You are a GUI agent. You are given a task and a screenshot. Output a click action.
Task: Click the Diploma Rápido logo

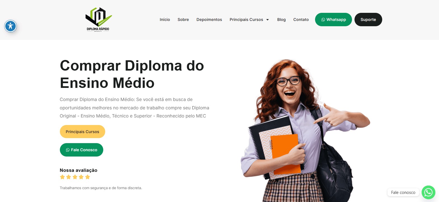pyautogui.click(x=98, y=20)
